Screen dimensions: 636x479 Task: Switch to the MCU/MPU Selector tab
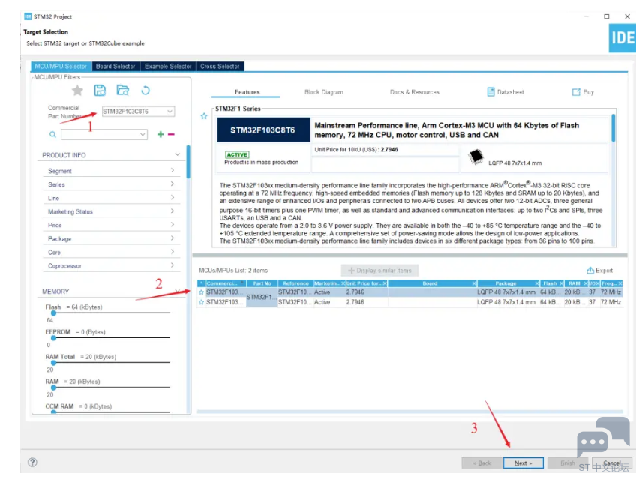point(61,66)
